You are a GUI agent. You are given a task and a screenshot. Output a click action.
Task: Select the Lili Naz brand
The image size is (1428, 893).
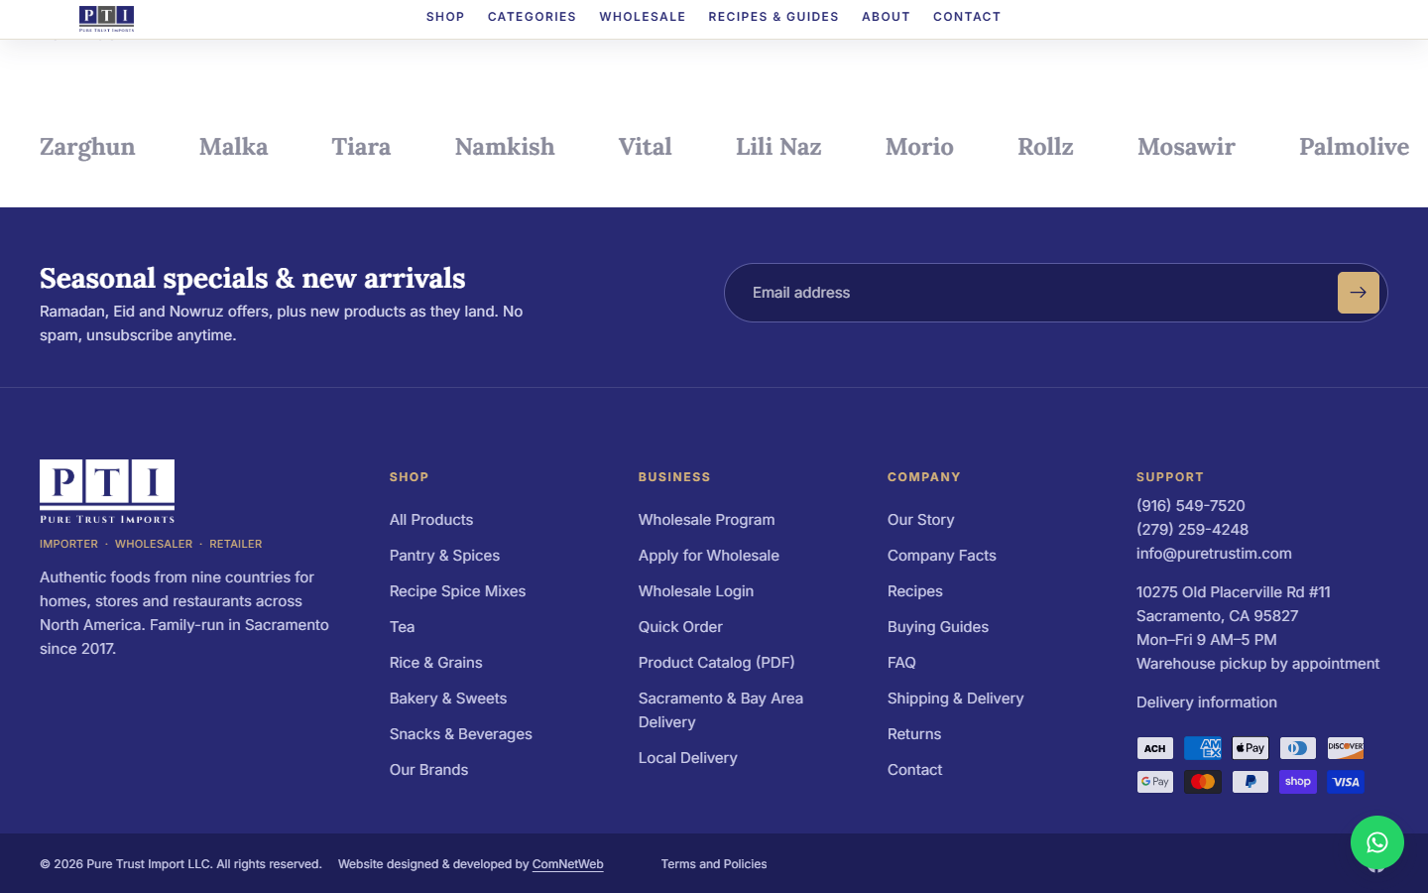point(778,147)
